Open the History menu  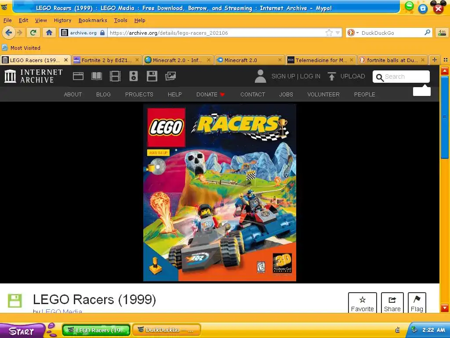(x=62, y=20)
